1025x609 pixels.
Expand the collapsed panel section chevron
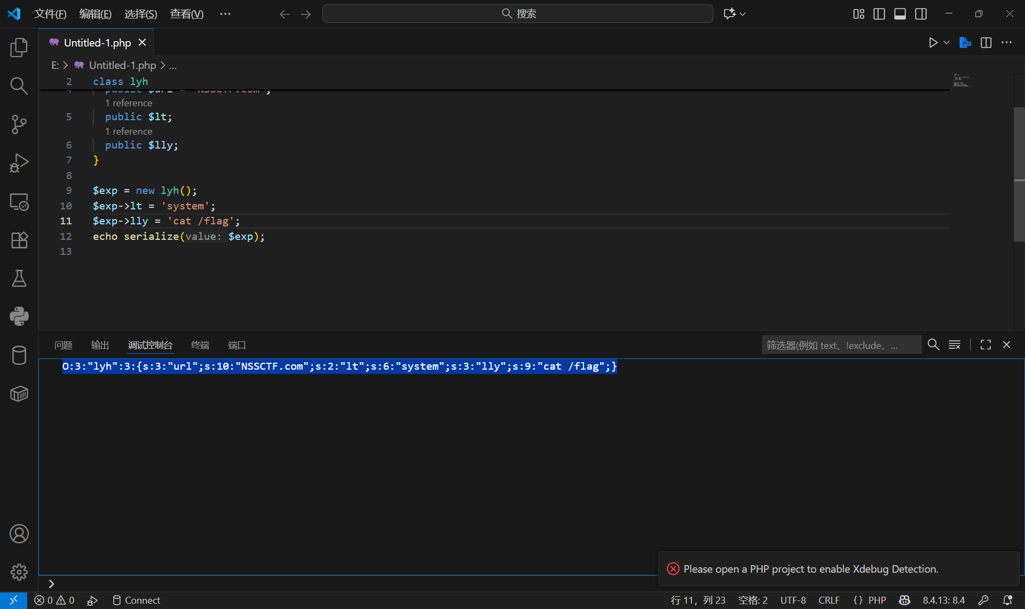(x=51, y=583)
